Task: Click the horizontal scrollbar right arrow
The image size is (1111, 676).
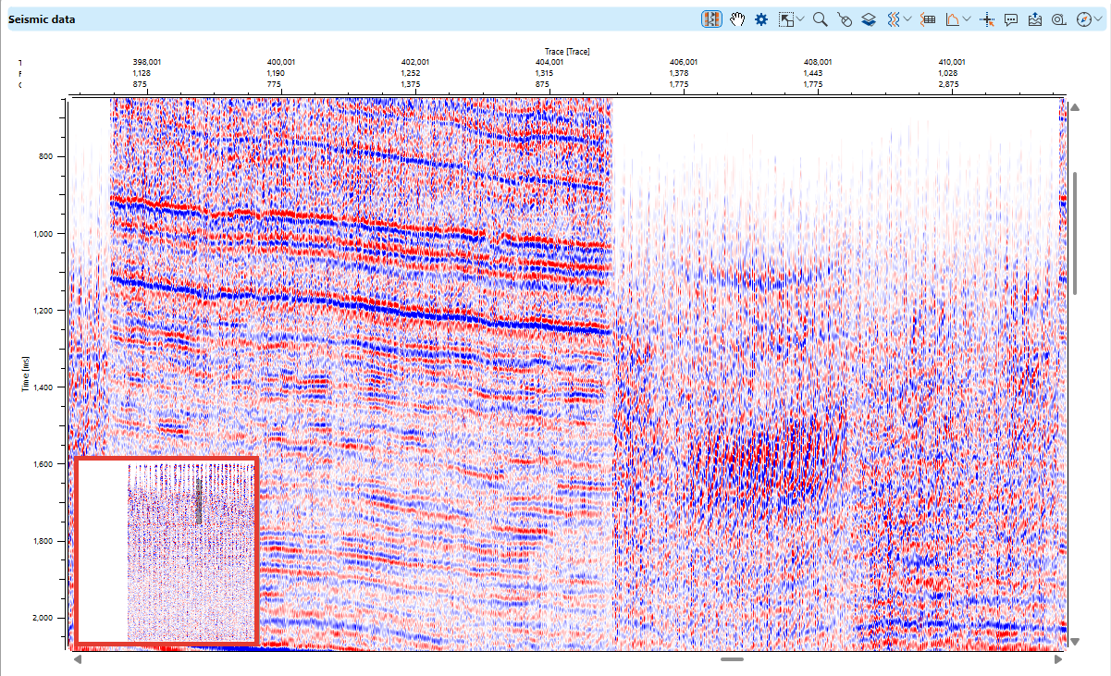Action: pyautogui.click(x=1057, y=659)
